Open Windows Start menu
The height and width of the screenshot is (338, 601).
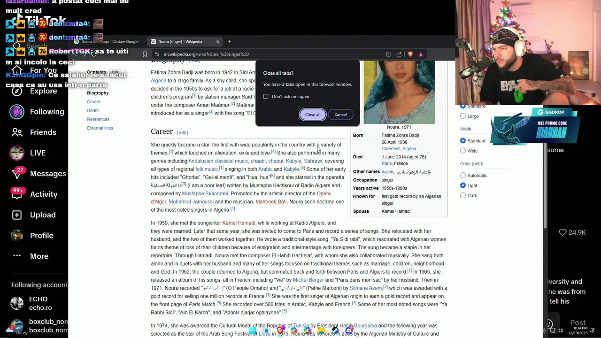[x=253, y=331]
